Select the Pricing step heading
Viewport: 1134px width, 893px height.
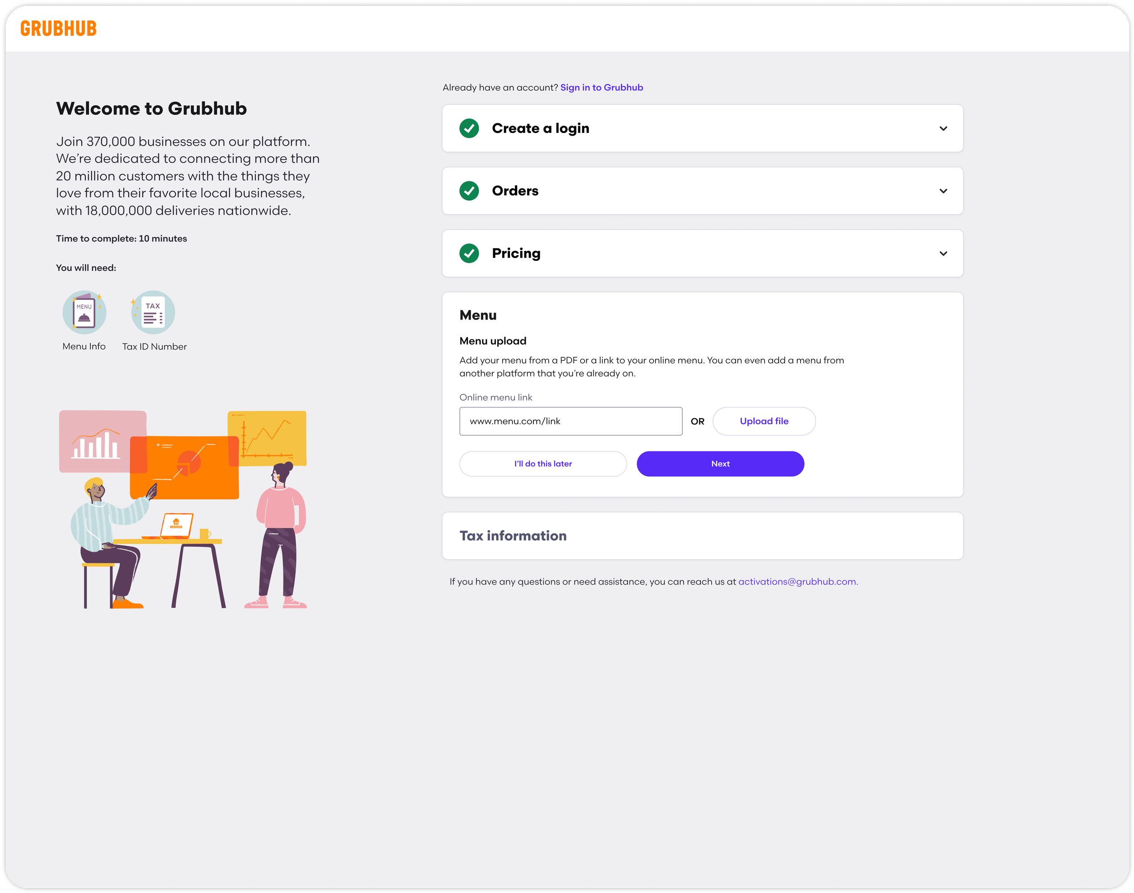[516, 254]
